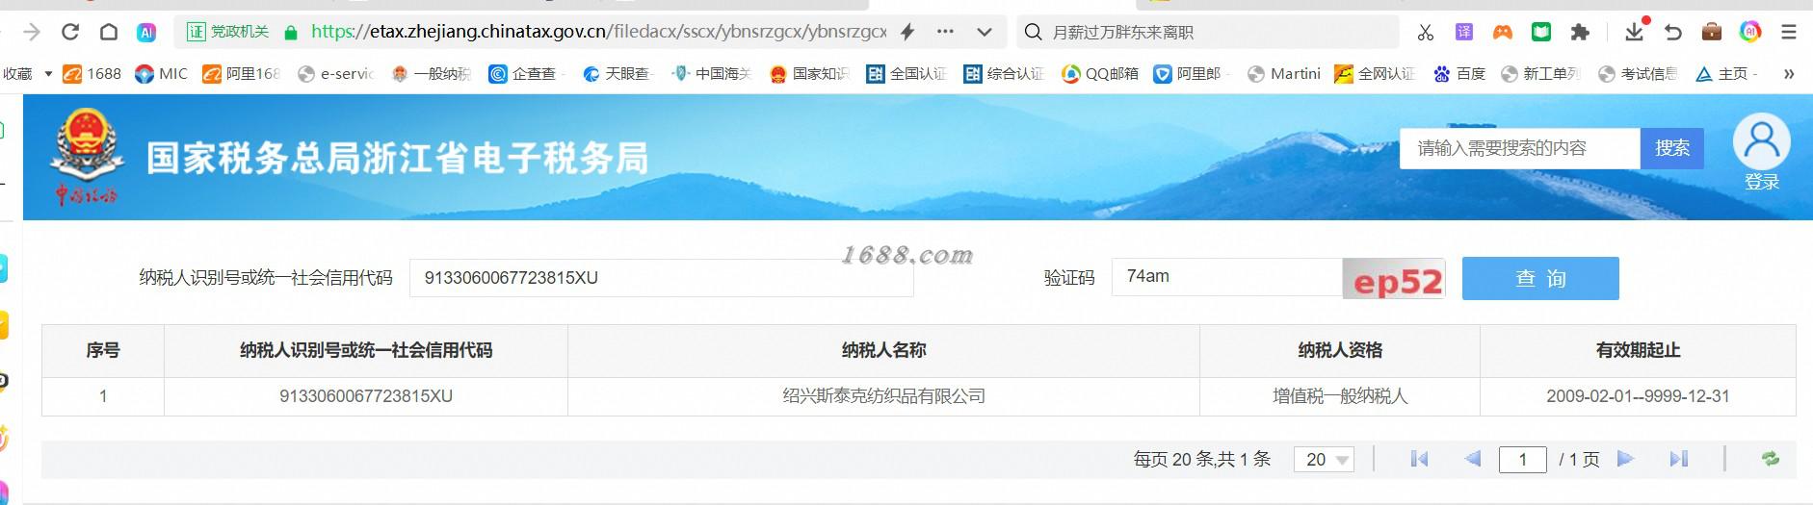Click the blue 搜索 button
This screenshot has height=505, width=1813.
1671,148
